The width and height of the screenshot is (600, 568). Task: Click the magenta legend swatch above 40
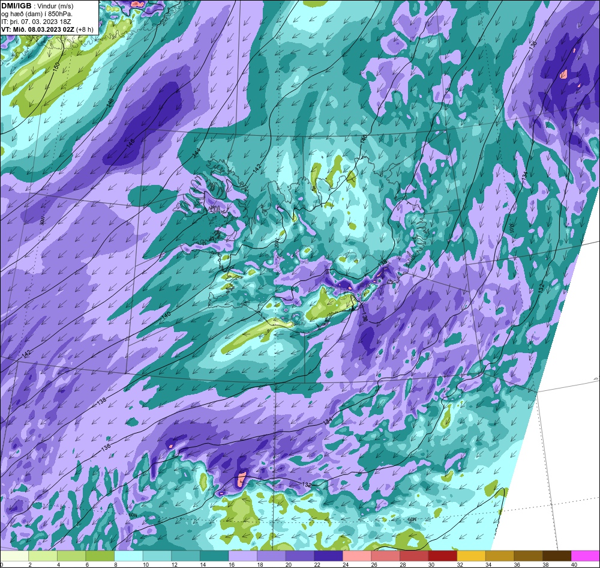pyautogui.click(x=585, y=555)
